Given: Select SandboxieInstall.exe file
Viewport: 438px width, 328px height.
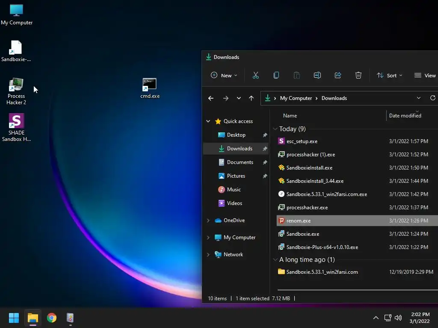Looking at the screenshot, I should click(x=357, y=167).
